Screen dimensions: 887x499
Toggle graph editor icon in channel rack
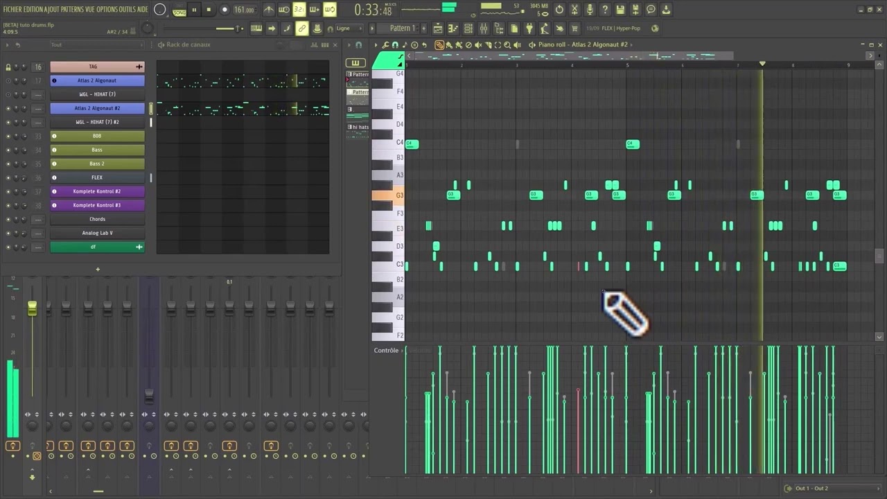pyautogui.click(x=313, y=45)
